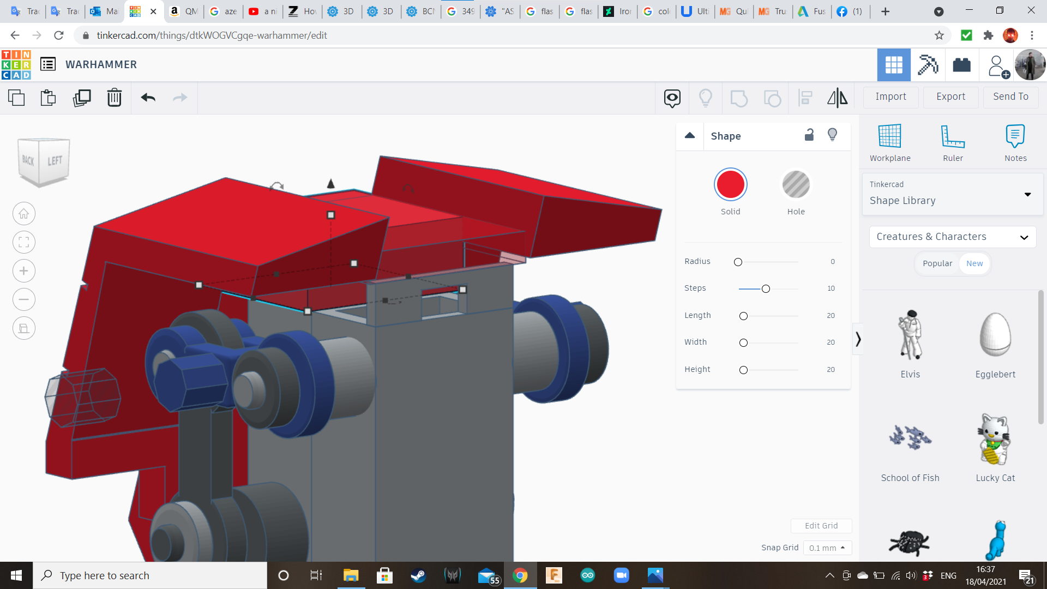
Task: Expand the Creatures & Characters dropdown
Action: (952, 237)
